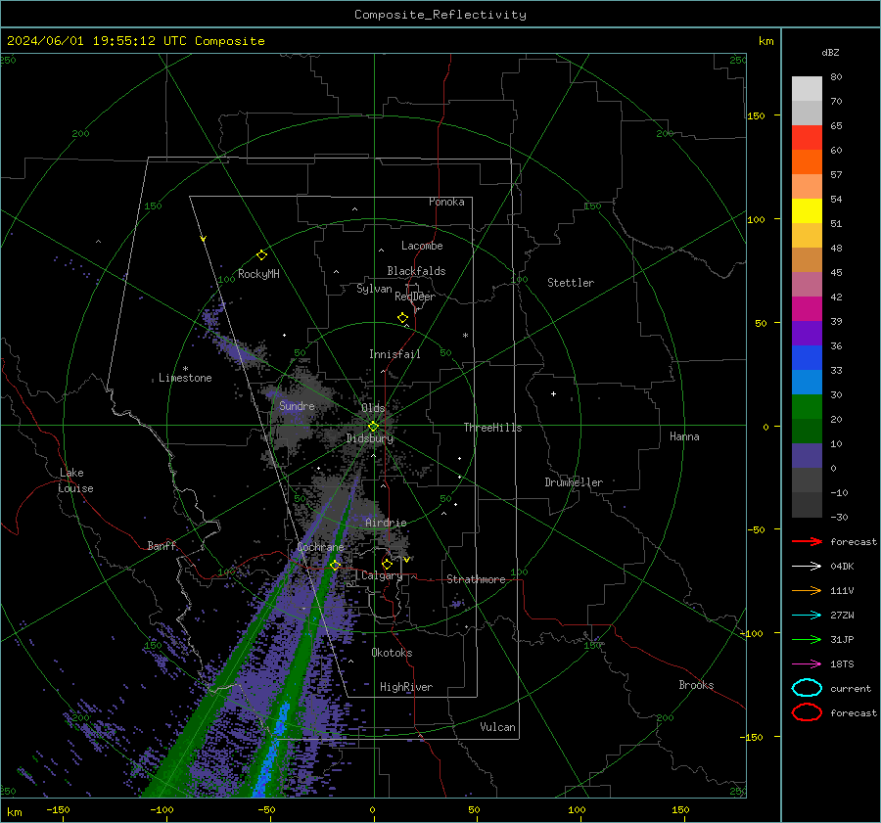Click the Lacombe city label

tap(422, 246)
